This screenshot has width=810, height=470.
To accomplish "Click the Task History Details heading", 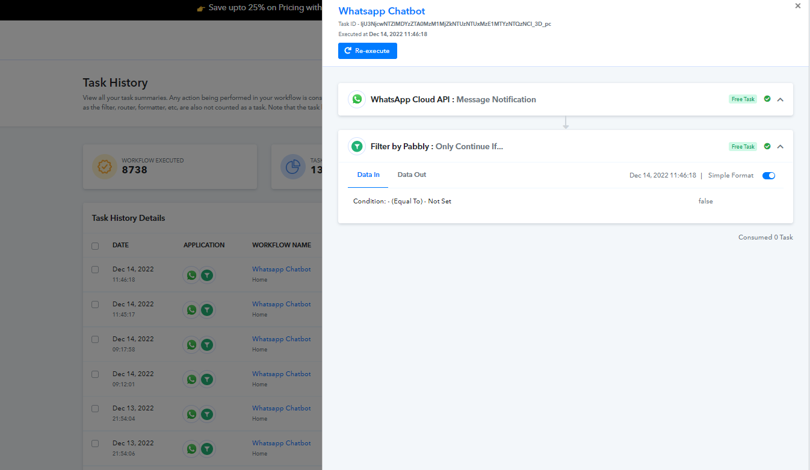I will click(x=128, y=218).
